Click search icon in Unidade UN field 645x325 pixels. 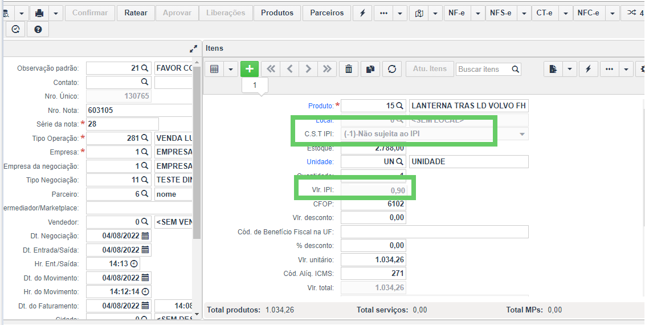[399, 162]
